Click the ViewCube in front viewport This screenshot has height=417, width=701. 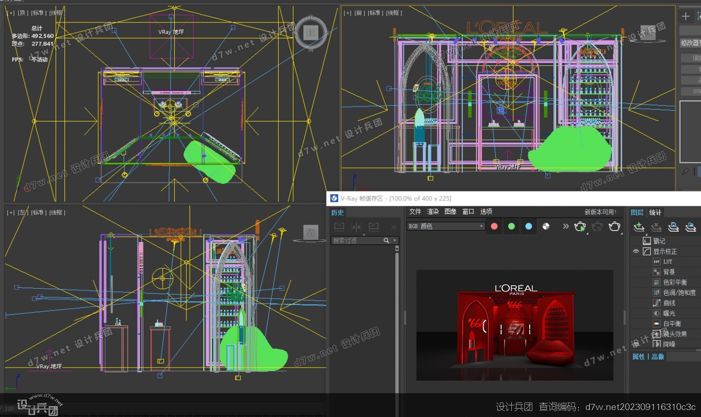click(648, 33)
